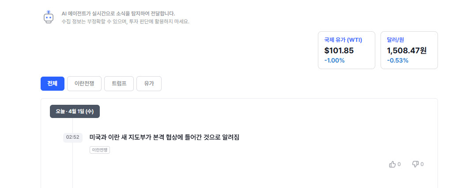Click the 1,508.47원 exchange rate value
The width and height of the screenshot is (449, 188).
(406, 51)
